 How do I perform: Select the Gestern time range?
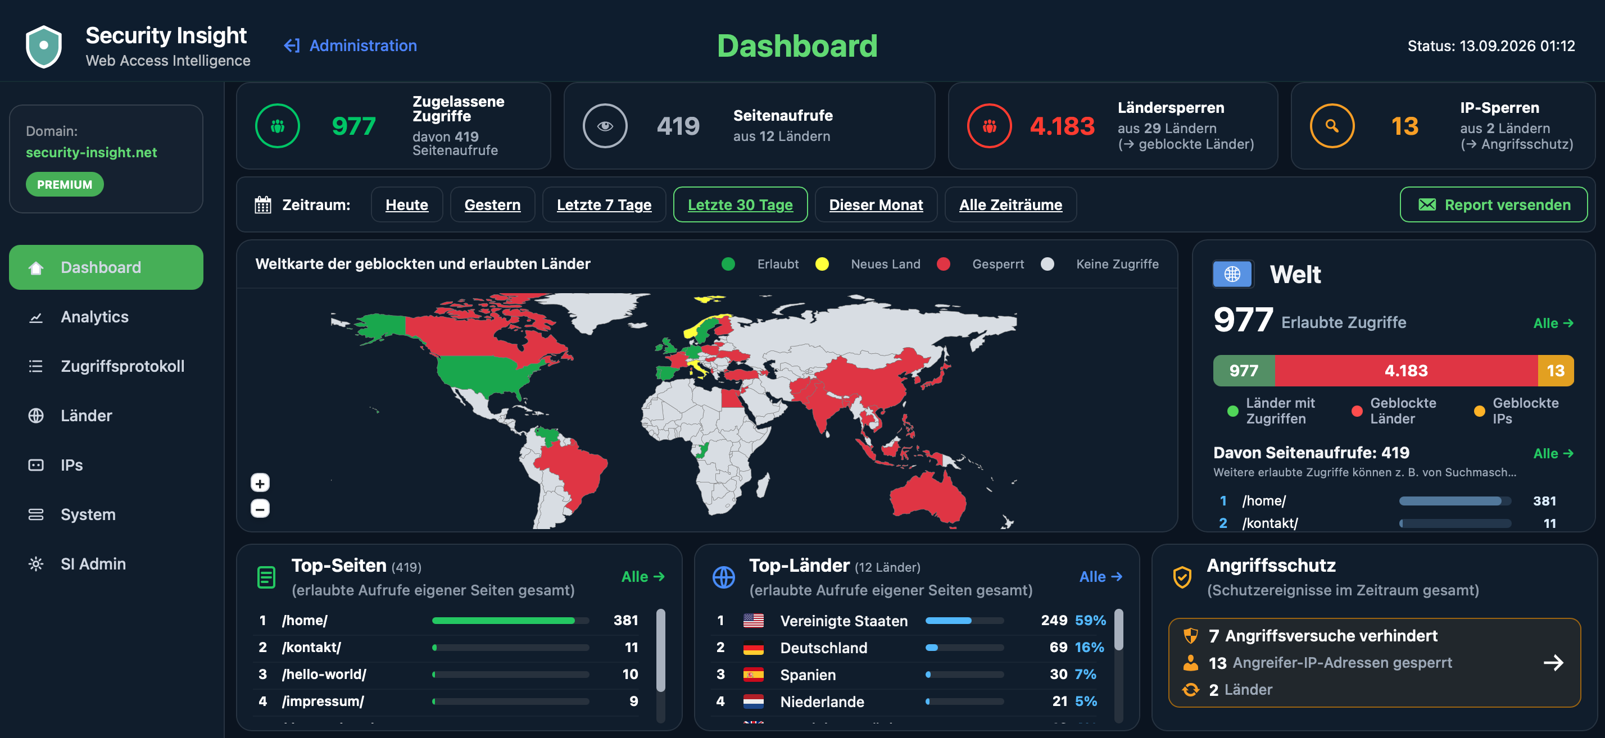(x=492, y=205)
